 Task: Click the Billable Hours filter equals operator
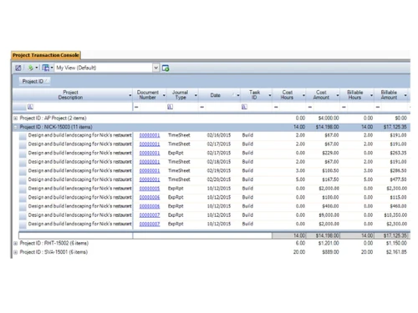(x=344, y=107)
